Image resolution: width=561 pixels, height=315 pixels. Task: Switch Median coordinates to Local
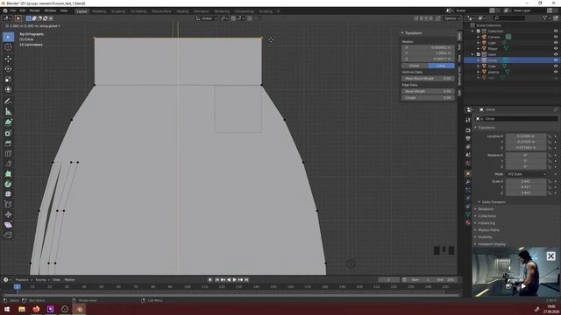[441, 66]
